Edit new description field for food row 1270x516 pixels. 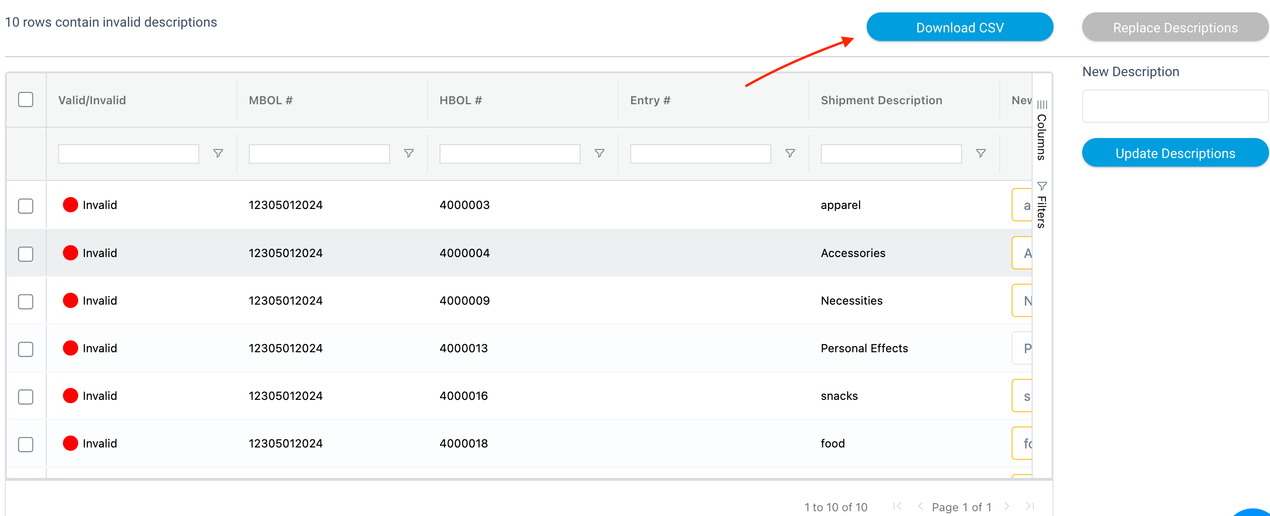[x=1022, y=444]
